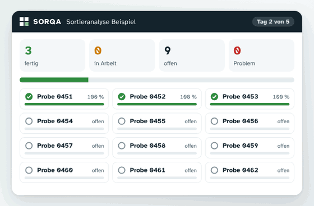
Task: Click the 'offen' status of Probe 0458
Action: click(x=191, y=146)
